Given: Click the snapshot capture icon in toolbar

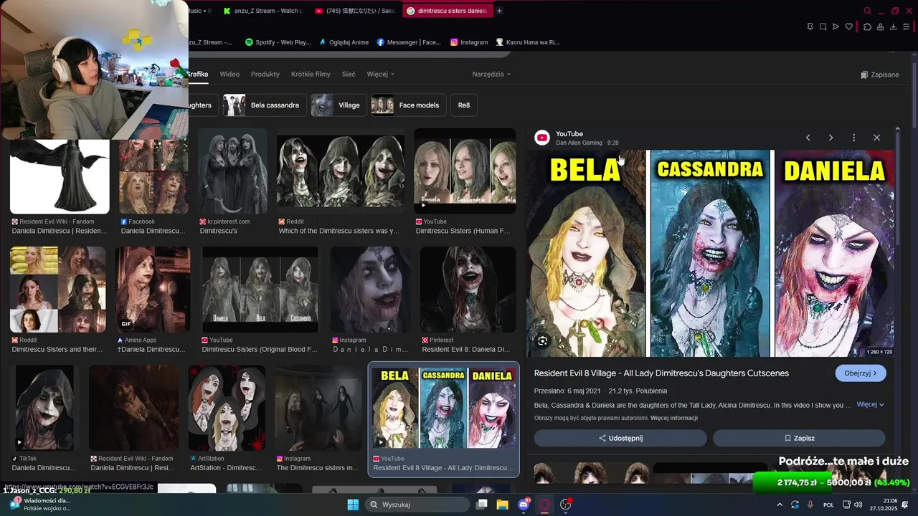Looking at the screenshot, I should [823, 27].
